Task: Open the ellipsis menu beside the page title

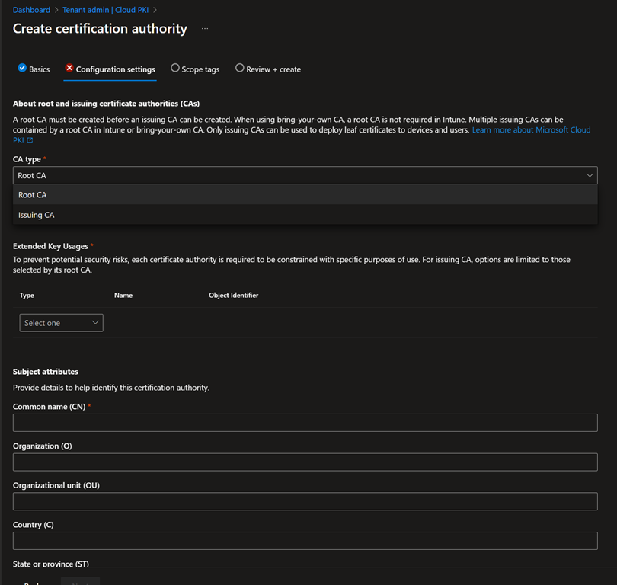Action: [204, 29]
